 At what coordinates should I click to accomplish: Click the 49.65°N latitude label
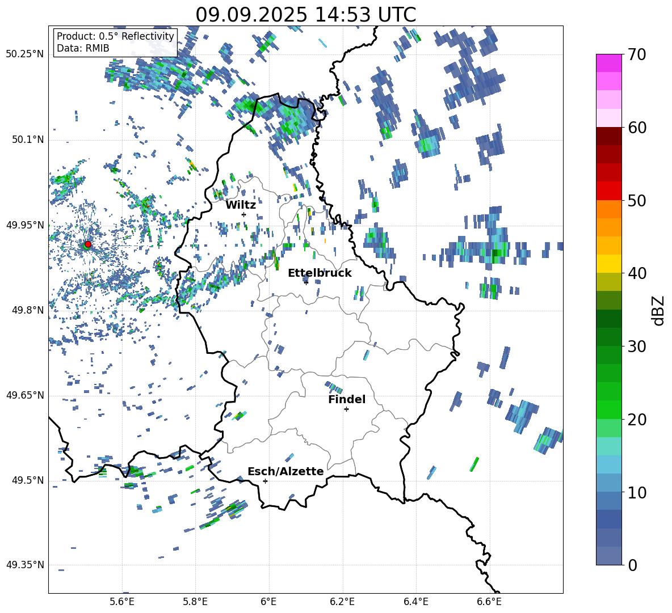[25, 395]
